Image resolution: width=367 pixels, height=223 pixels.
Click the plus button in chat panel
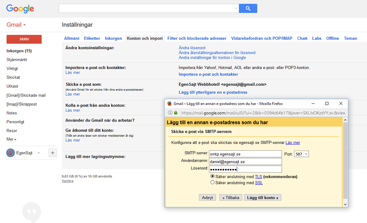tap(53, 153)
